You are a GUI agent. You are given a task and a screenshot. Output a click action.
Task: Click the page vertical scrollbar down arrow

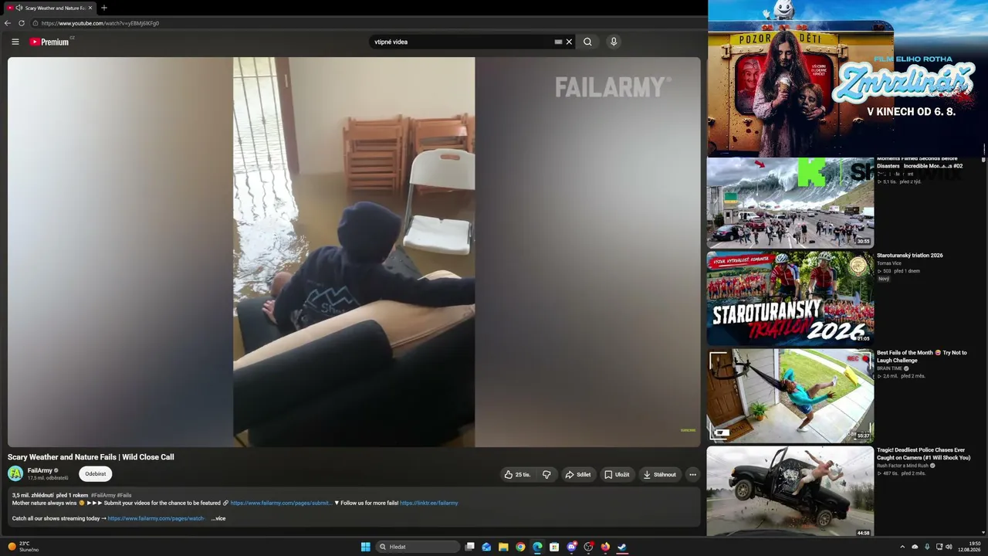[x=983, y=532]
